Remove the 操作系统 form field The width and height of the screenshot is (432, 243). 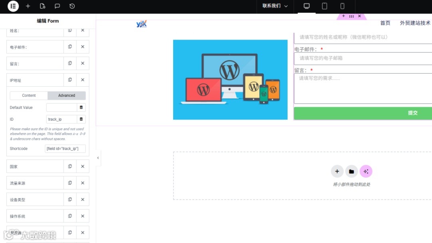click(x=83, y=216)
